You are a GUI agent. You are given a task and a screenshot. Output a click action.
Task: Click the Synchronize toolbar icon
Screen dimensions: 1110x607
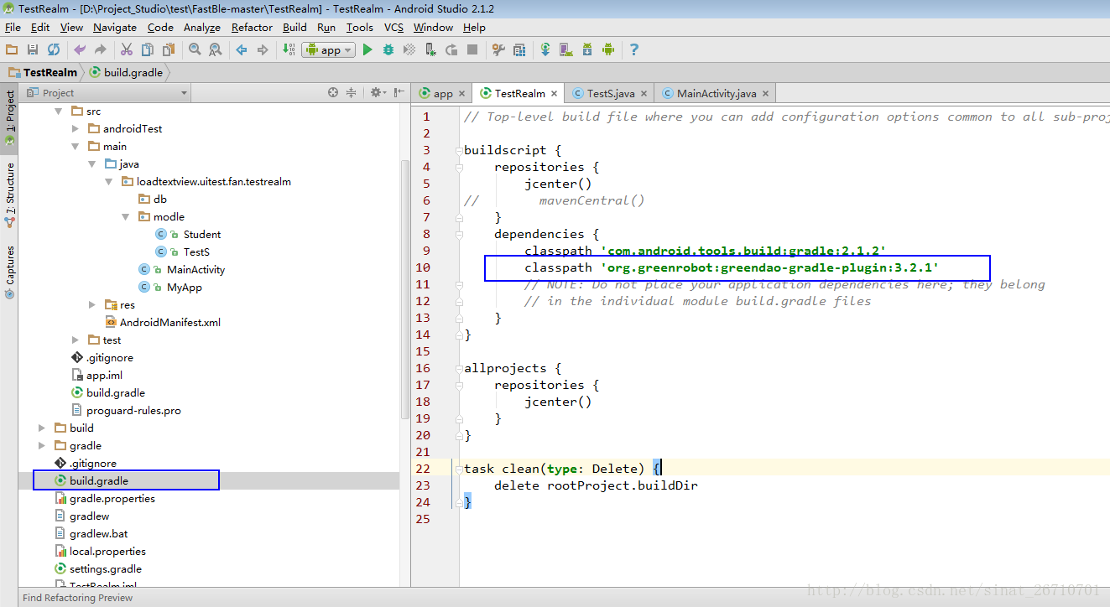(54, 49)
